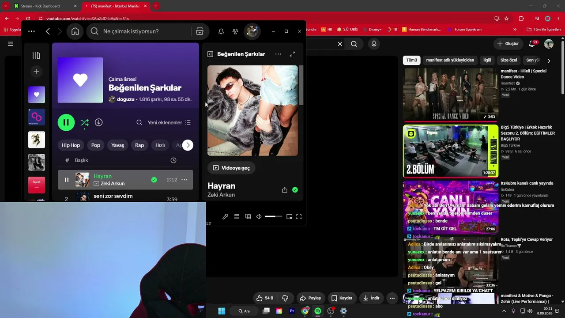The image size is (565, 318).
Task: Bookmark this page with star icon
Action: click(x=506, y=19)
